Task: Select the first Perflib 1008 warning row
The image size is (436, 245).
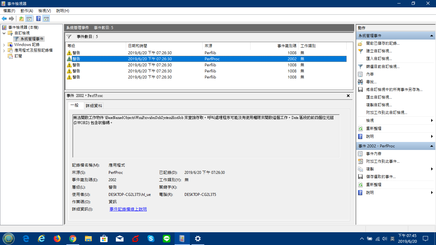Action: click(x=206, y=53)
